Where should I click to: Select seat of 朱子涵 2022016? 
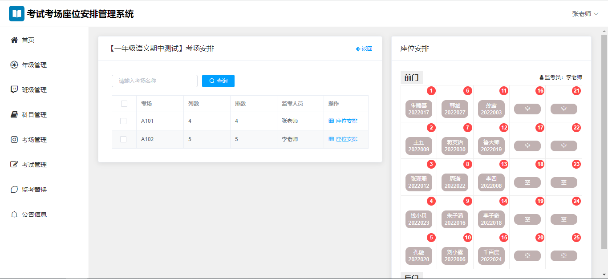(x=455, y=219)
